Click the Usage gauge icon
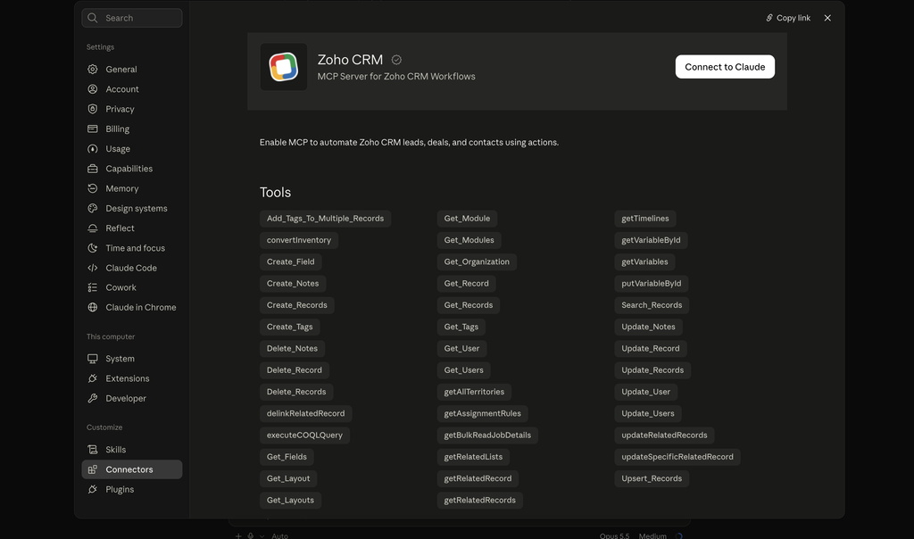Viewport: 914px width, 539px height. [x=93, y=149]
